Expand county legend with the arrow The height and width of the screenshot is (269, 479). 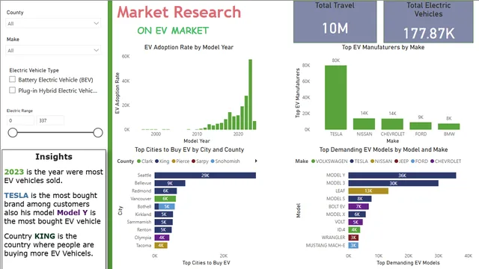point(256,161)
